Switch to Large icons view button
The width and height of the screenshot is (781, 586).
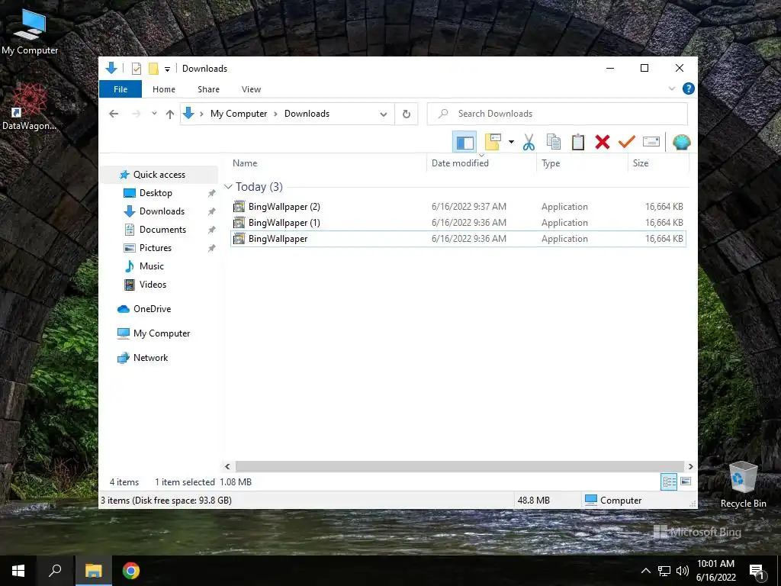686,481
